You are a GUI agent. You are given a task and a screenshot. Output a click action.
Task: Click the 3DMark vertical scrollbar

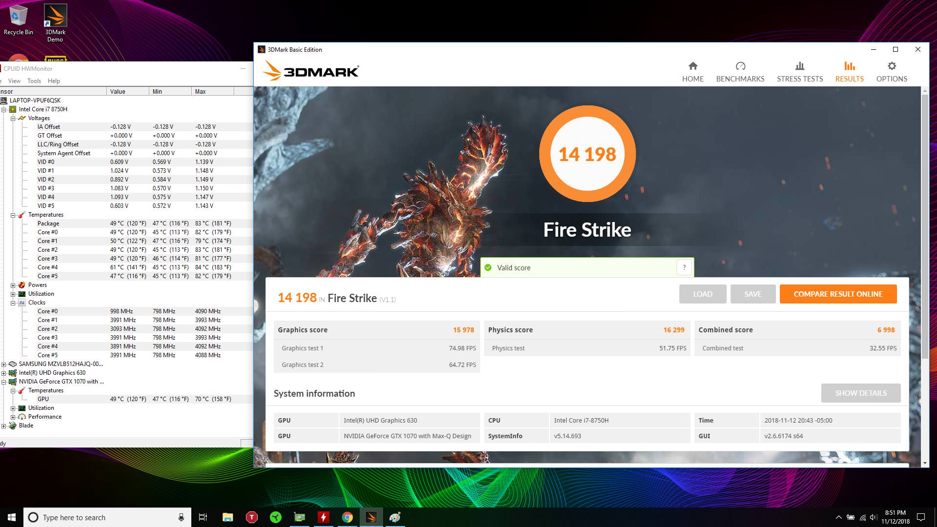coord(924,224)
